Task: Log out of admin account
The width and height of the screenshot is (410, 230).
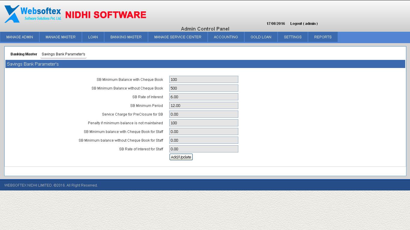Action: point(304,24)
